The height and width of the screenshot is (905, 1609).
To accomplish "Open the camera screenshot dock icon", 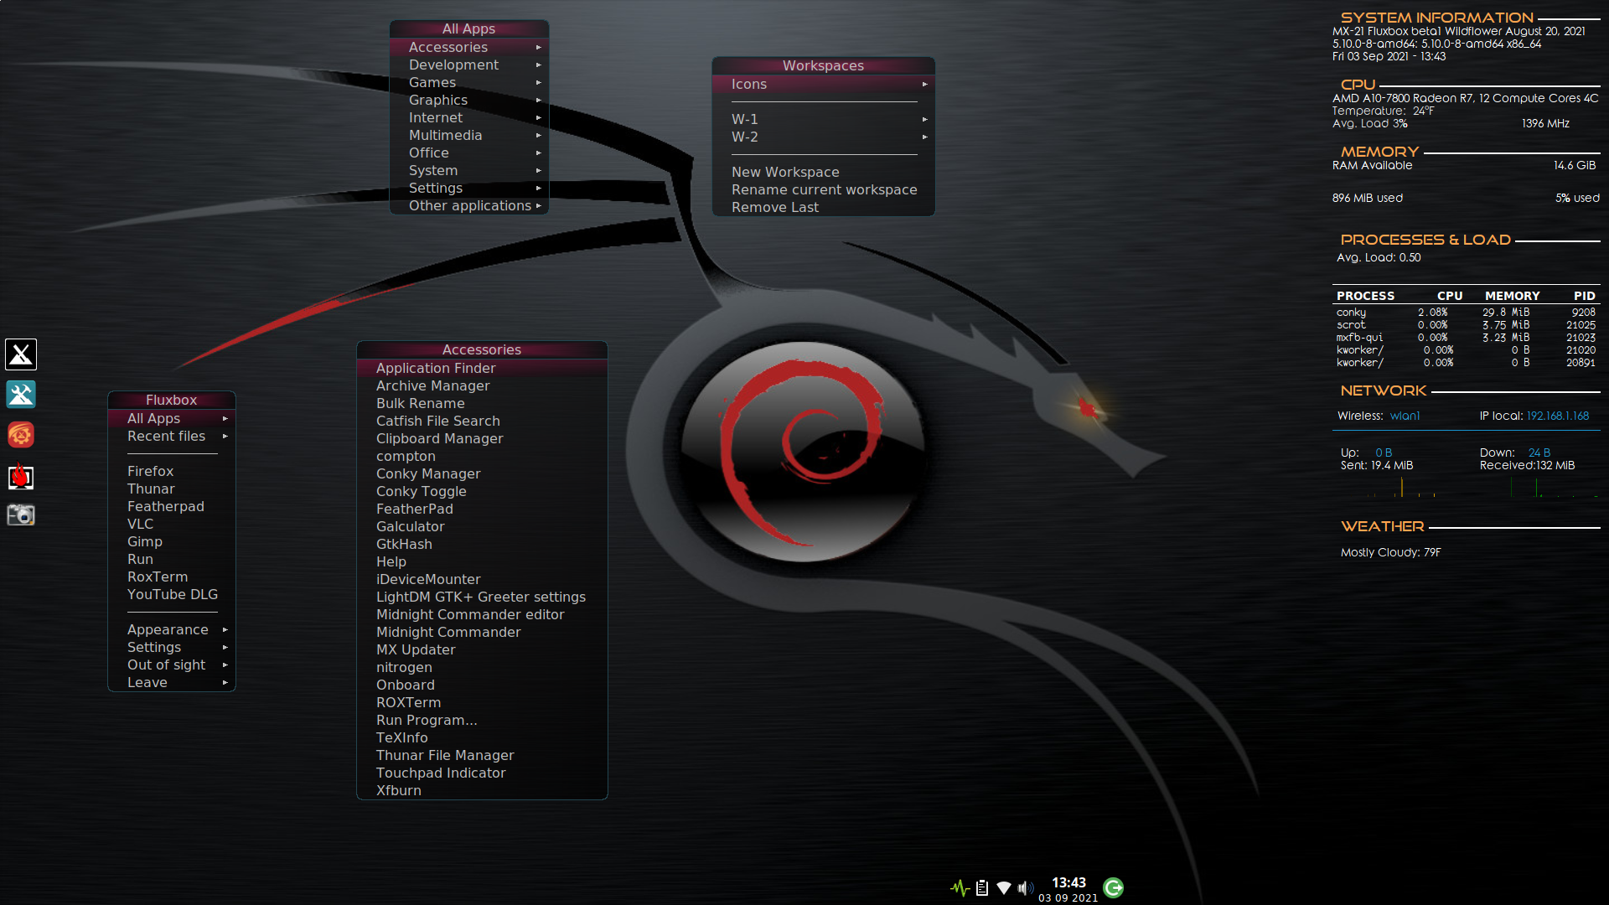I will (21, 515).
